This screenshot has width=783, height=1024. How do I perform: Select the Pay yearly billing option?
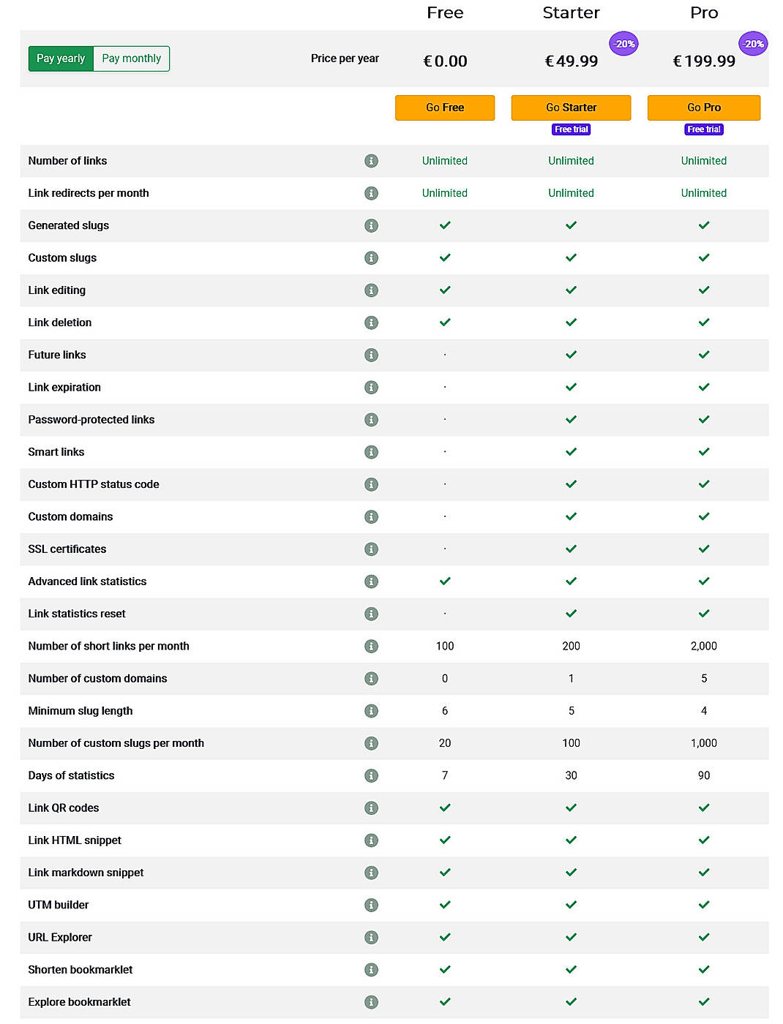coord(61,59)
